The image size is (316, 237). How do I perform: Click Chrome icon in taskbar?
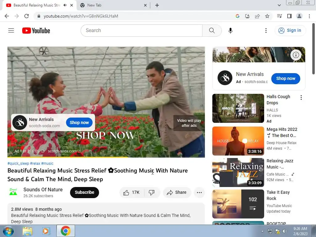pyautogui.click(x=65, y=231)
